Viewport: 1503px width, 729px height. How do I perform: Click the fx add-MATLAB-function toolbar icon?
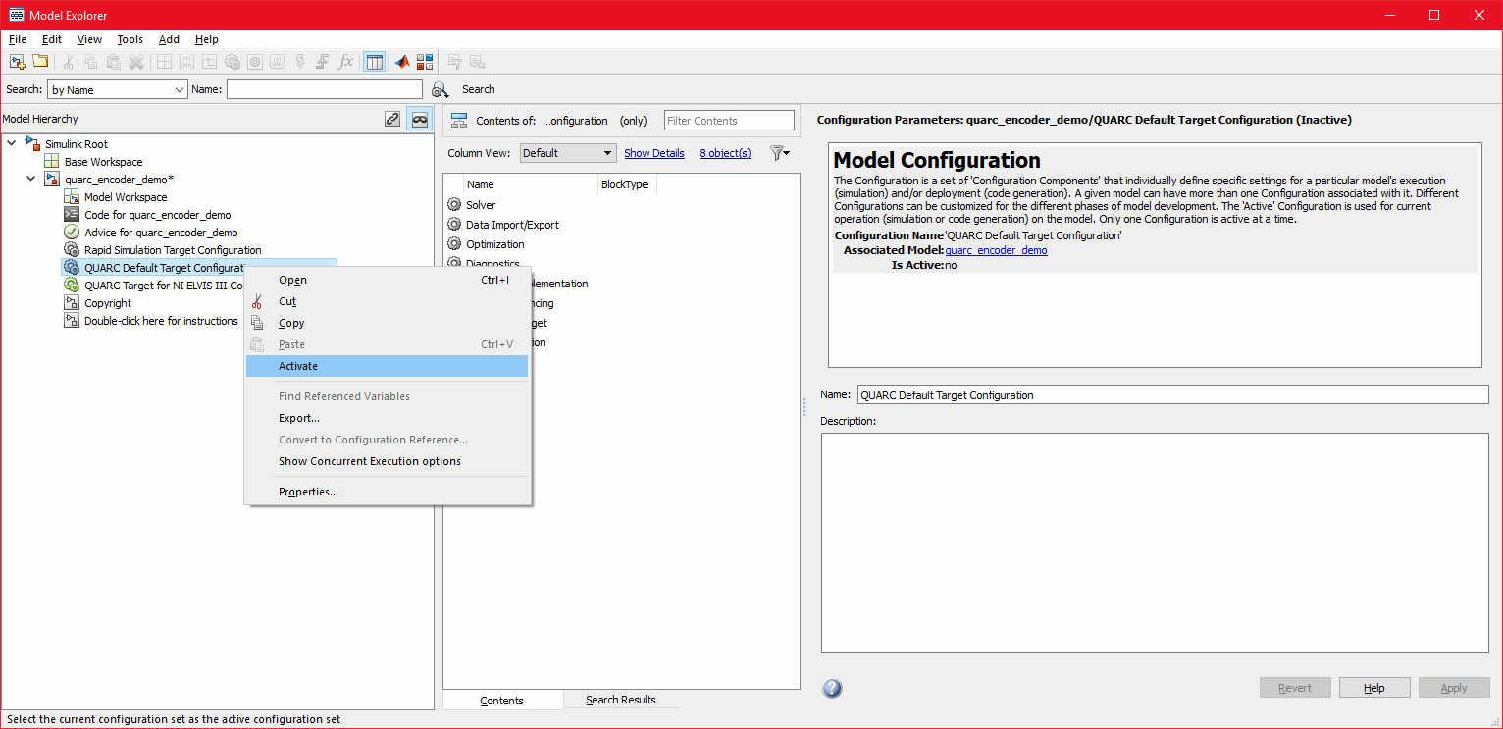click(x=345, y=61)
